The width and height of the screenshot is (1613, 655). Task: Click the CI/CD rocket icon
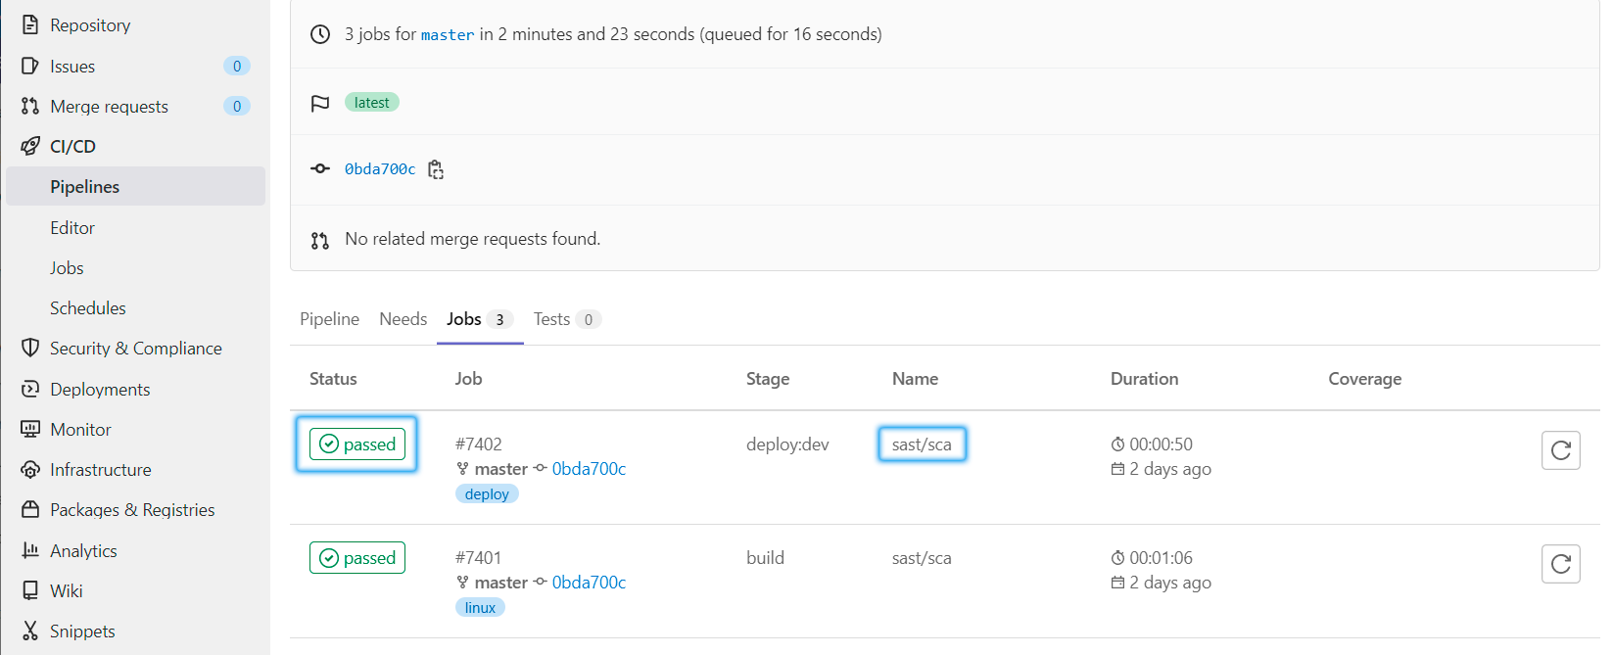coord(30,147)
